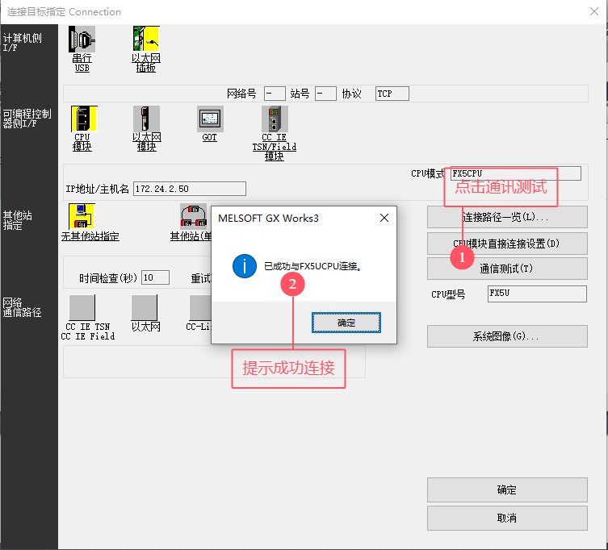The image size is (608, 550).
Task: Open the system image (系统图像) button
Action: click(x=507, y=336)
